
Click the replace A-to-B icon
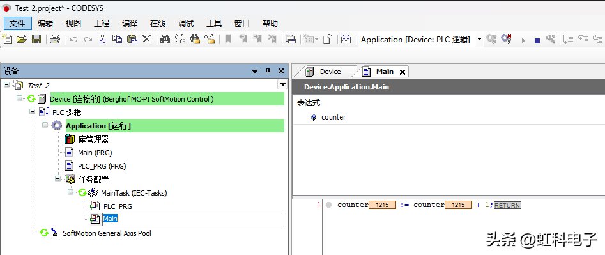point(180,39)
